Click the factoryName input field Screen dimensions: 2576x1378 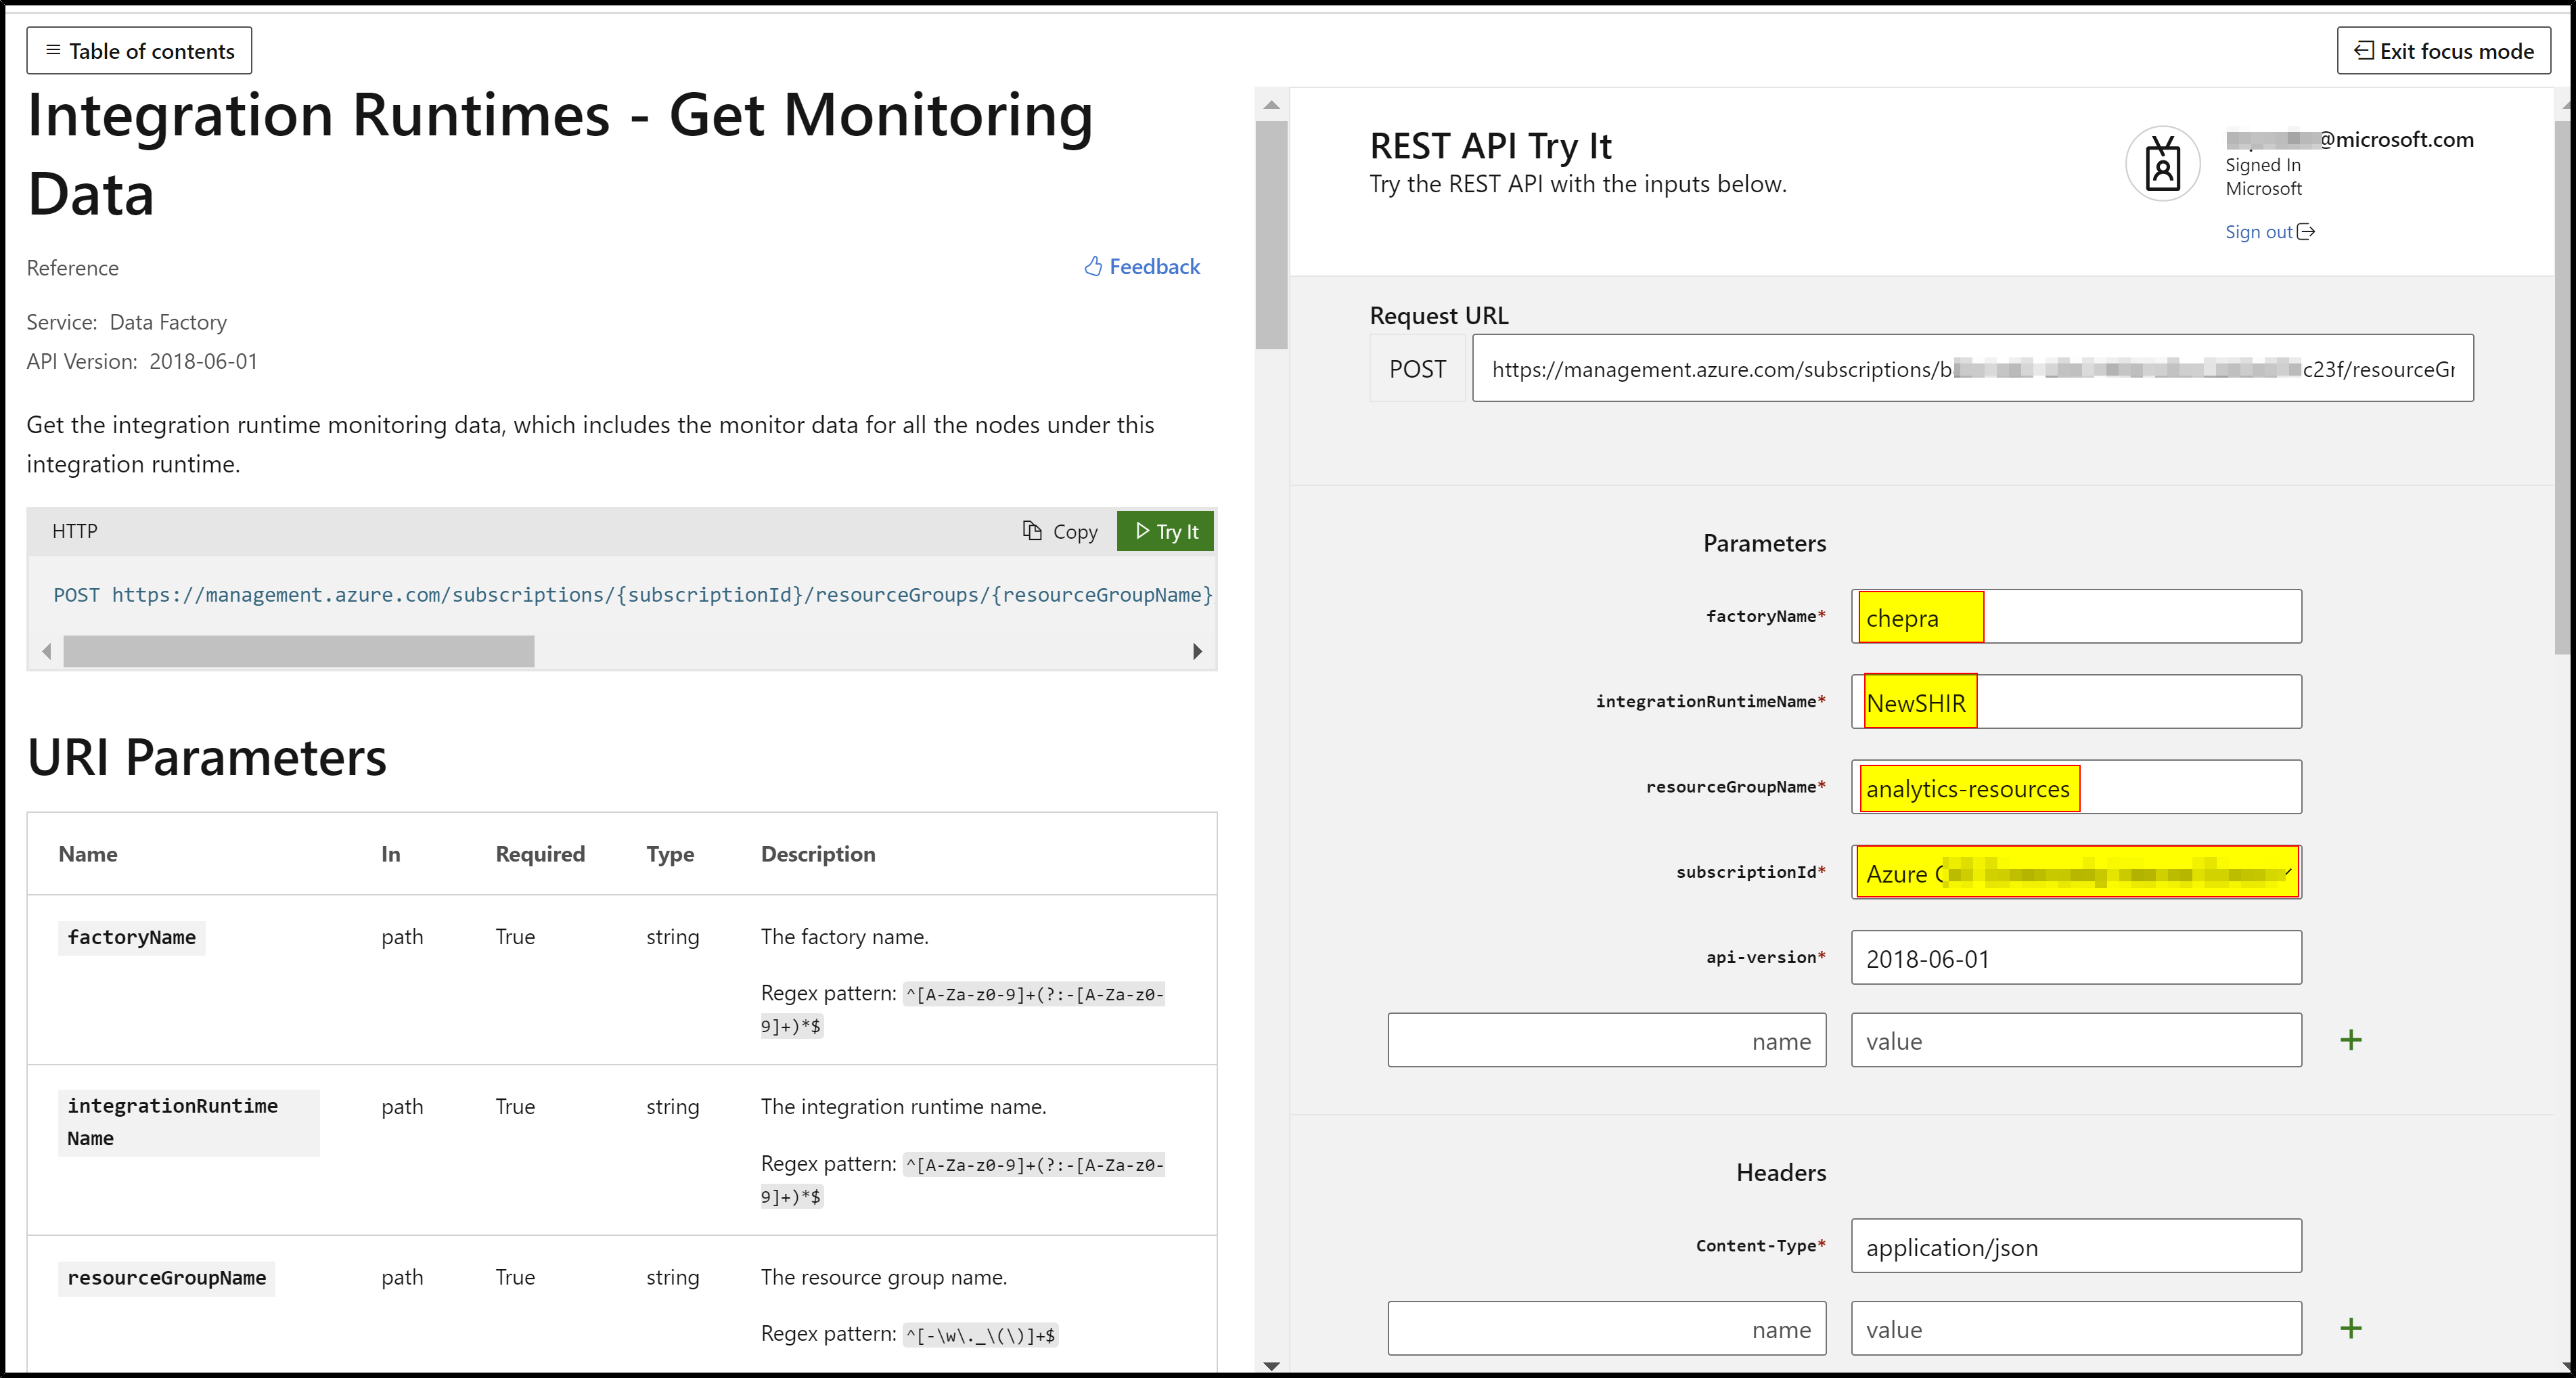point(2076,617)
